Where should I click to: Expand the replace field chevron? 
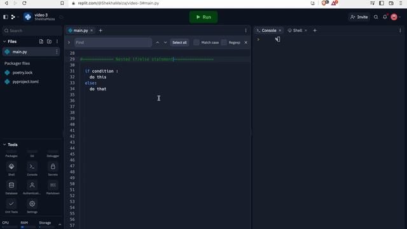pyautogui.click(x=69, y=43)
